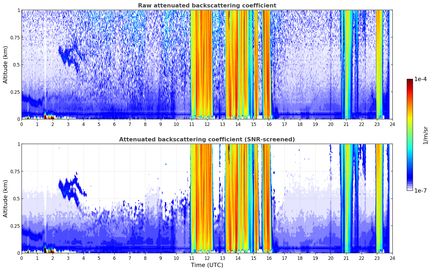Click the 'Time (UTC)' axis label
Screen dimensions: 431x271
coord(207,265)
